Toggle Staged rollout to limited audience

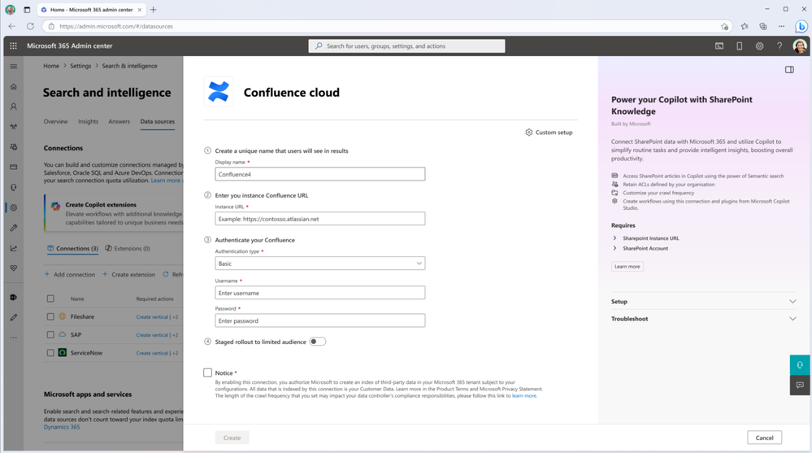[318, 342]
